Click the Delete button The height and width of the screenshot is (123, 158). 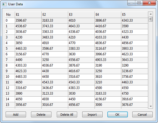tap(41, 115)
